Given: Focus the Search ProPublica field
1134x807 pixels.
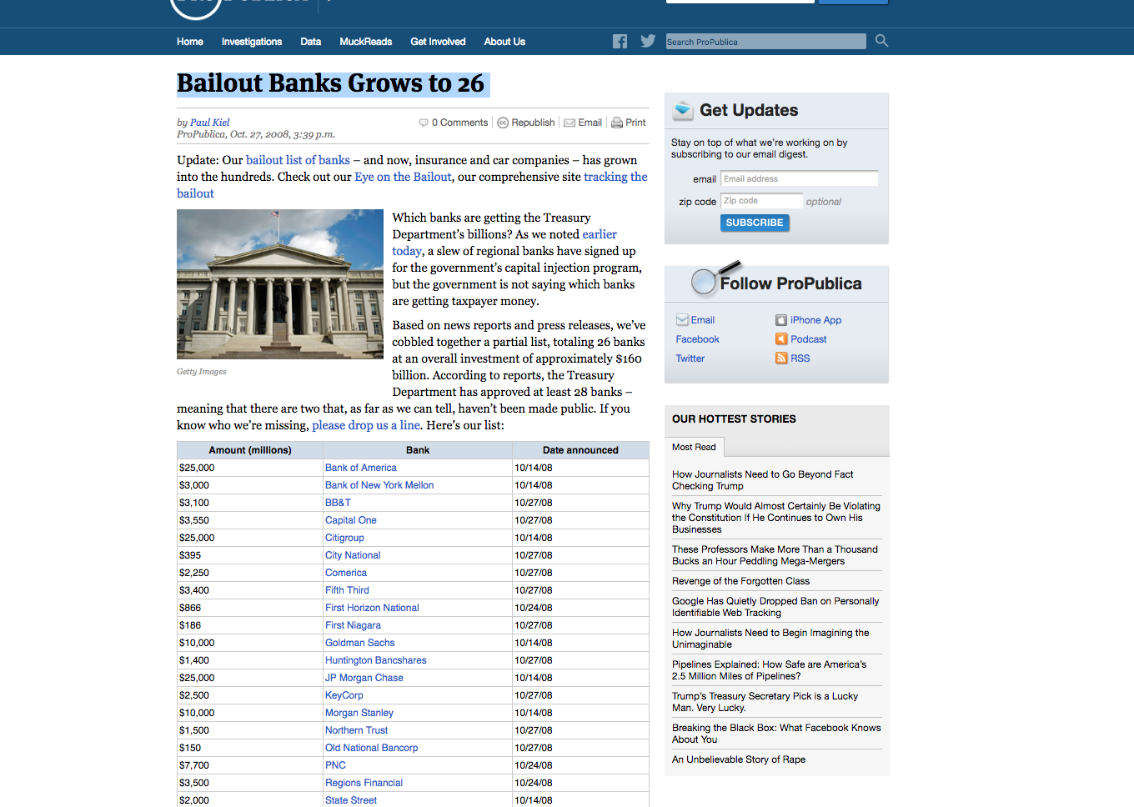Looking at the screenshot, I should pyautogui.click(x=765, y=42).
